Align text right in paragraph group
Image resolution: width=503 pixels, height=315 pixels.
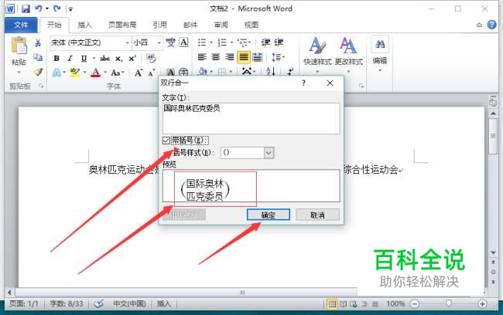pos(230,57)
